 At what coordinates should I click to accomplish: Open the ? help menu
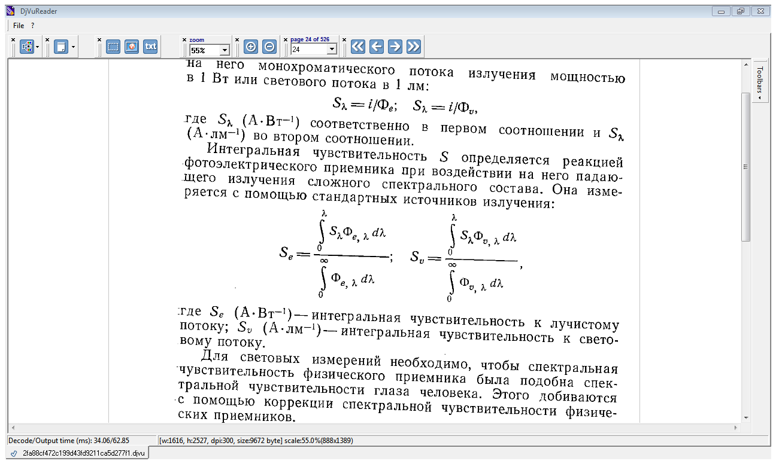[x=33, y=26]
